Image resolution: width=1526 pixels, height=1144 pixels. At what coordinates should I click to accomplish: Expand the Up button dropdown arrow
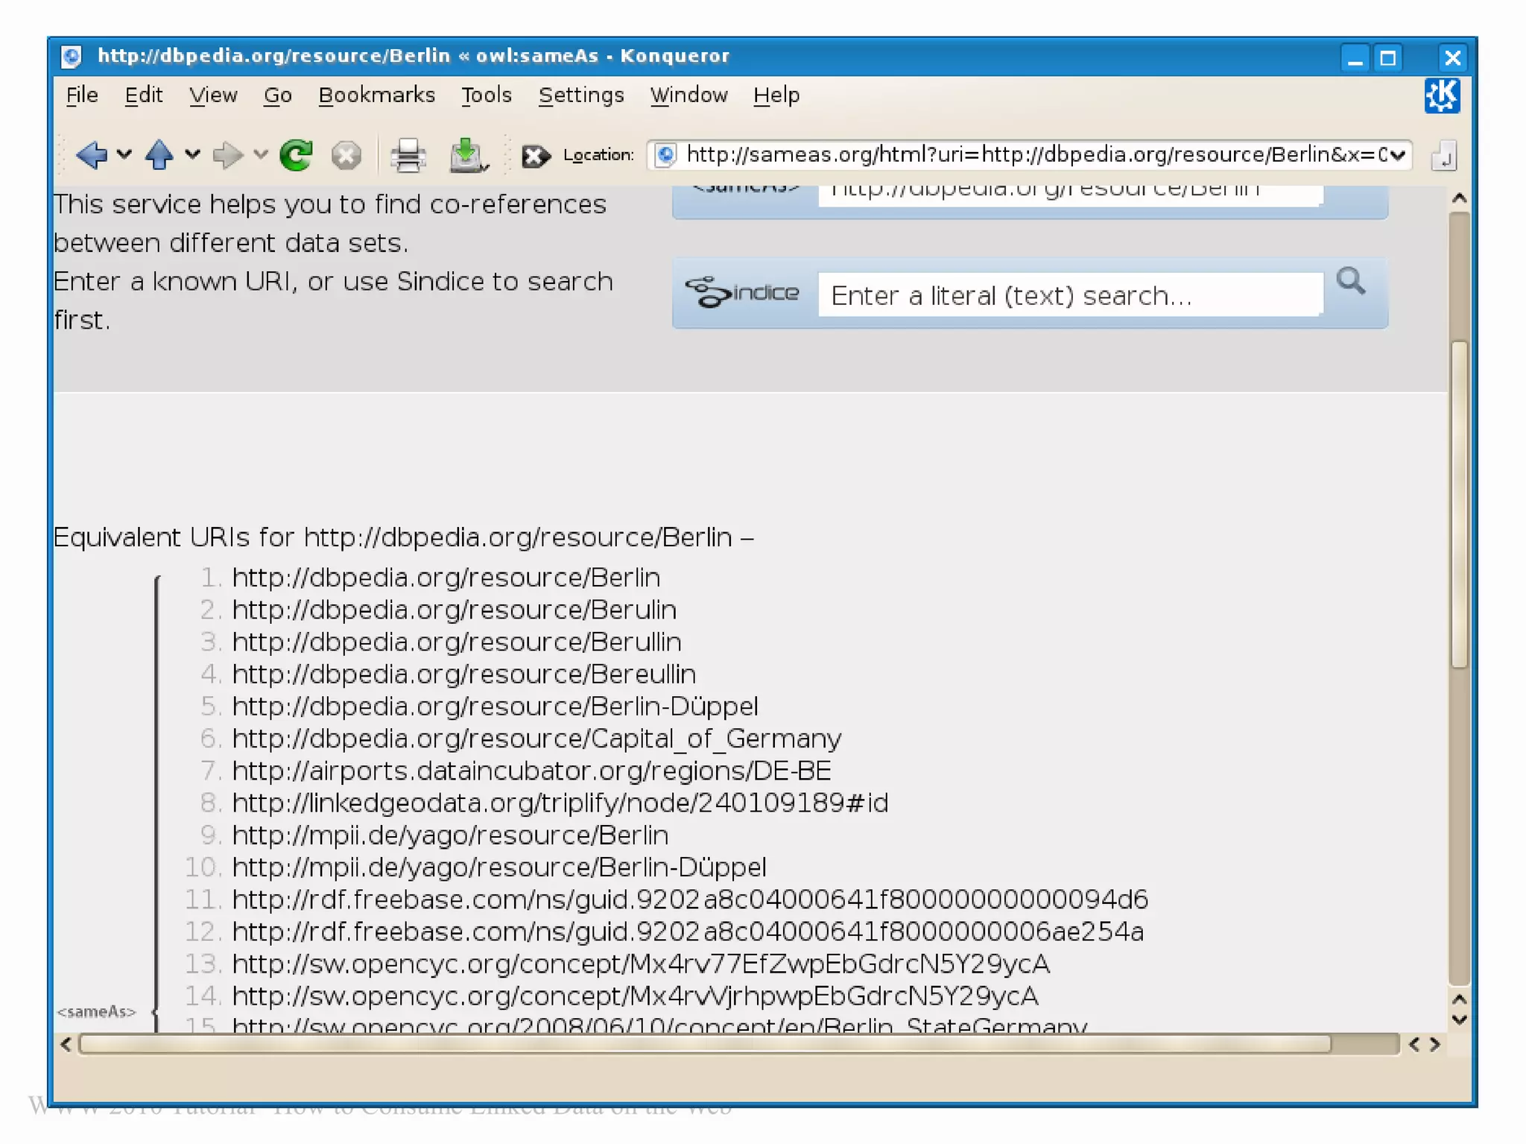tap(192, 155)
